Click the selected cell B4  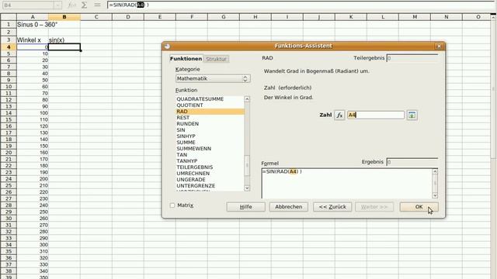64,47
